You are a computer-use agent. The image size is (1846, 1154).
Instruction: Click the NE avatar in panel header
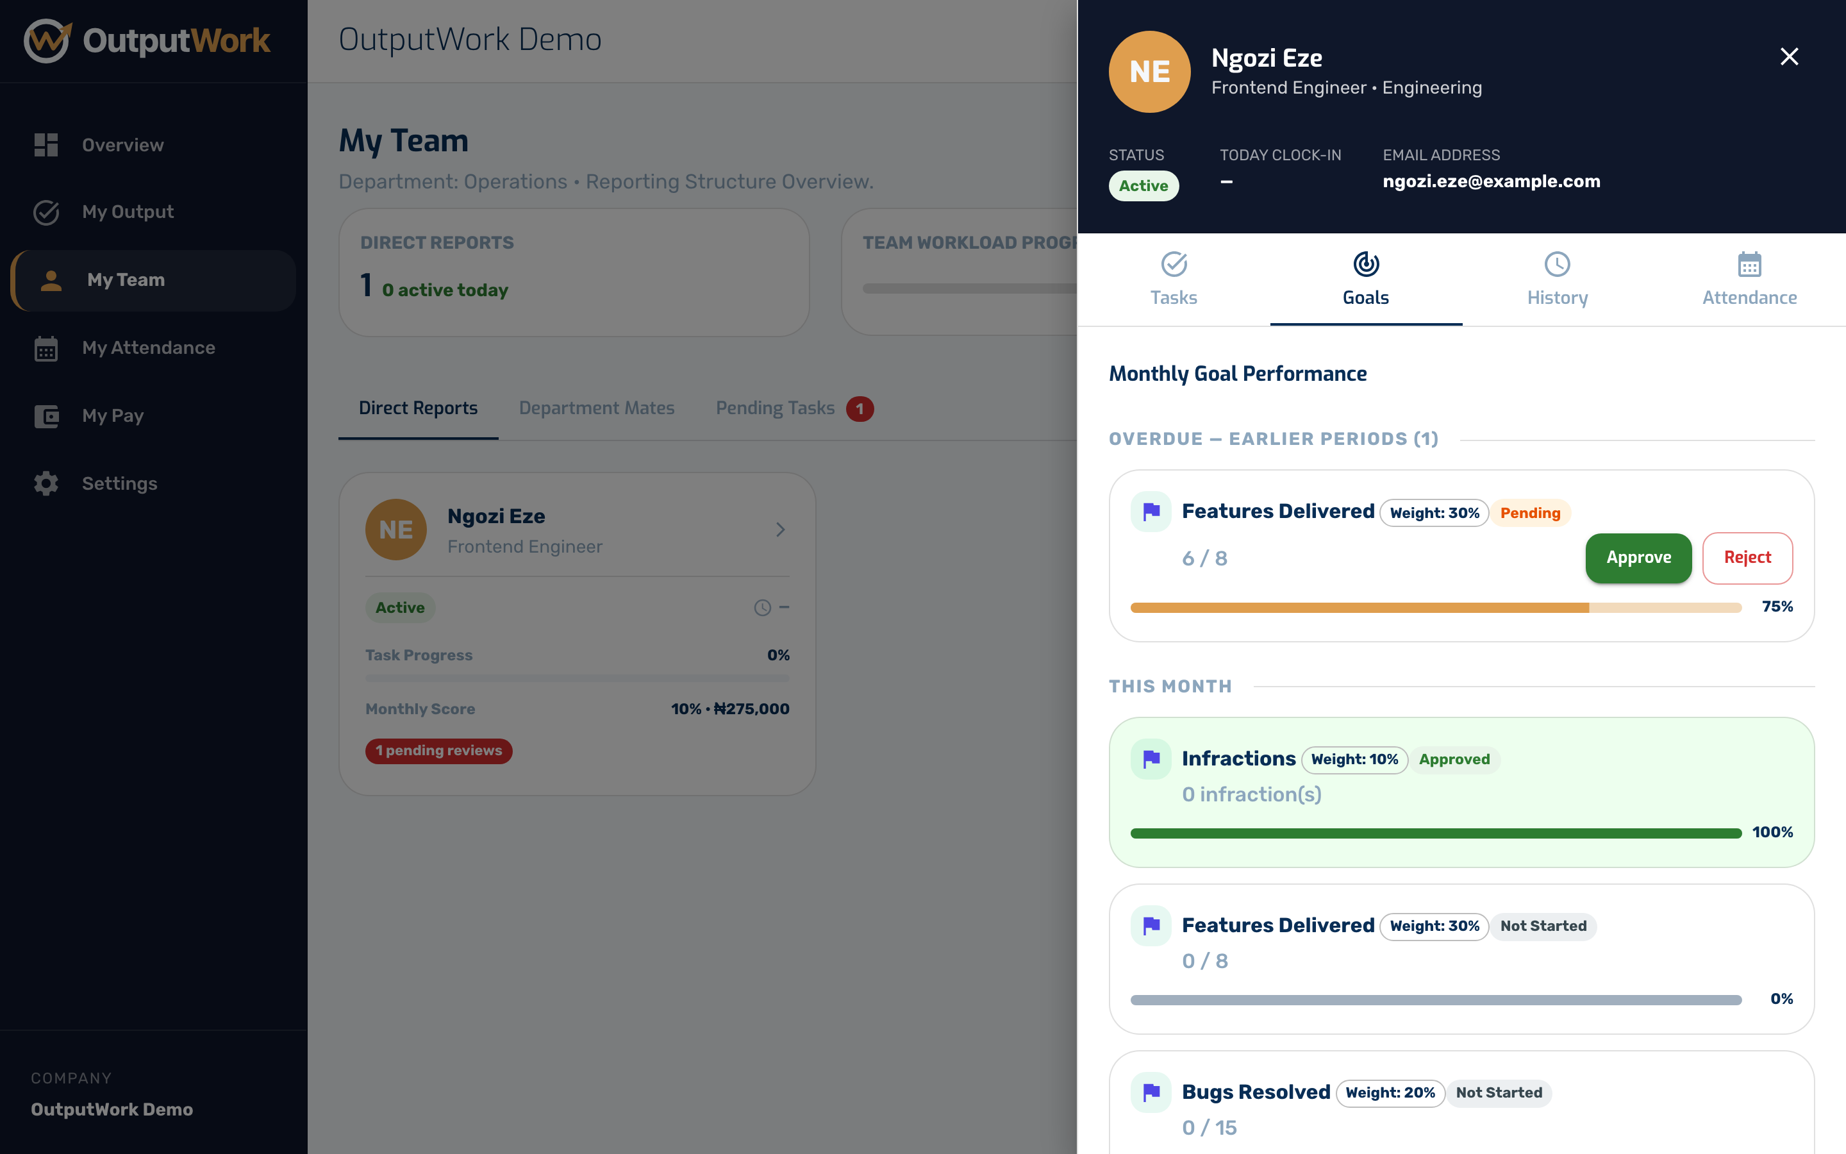coord(1149,72)
